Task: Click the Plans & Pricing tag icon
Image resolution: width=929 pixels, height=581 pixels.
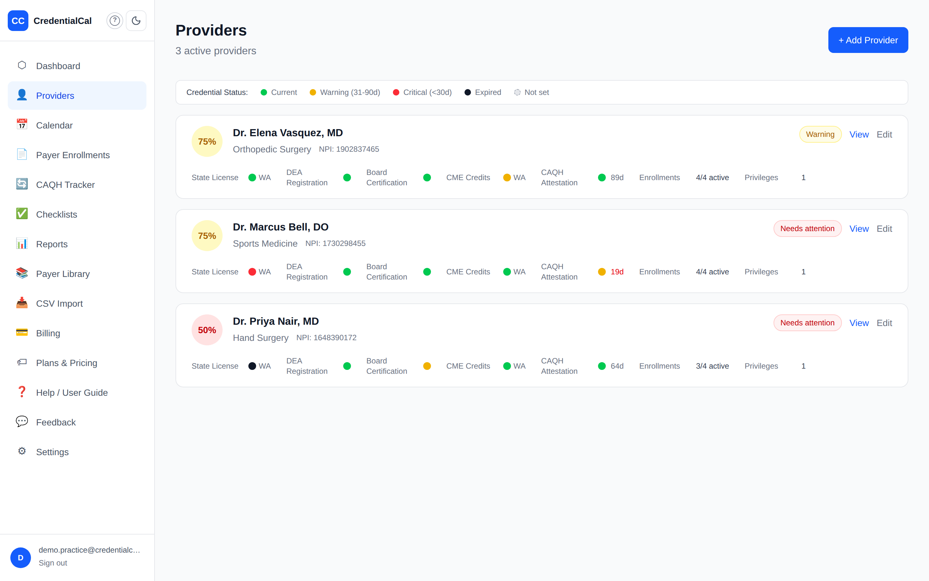Action: tap(22, 362)
